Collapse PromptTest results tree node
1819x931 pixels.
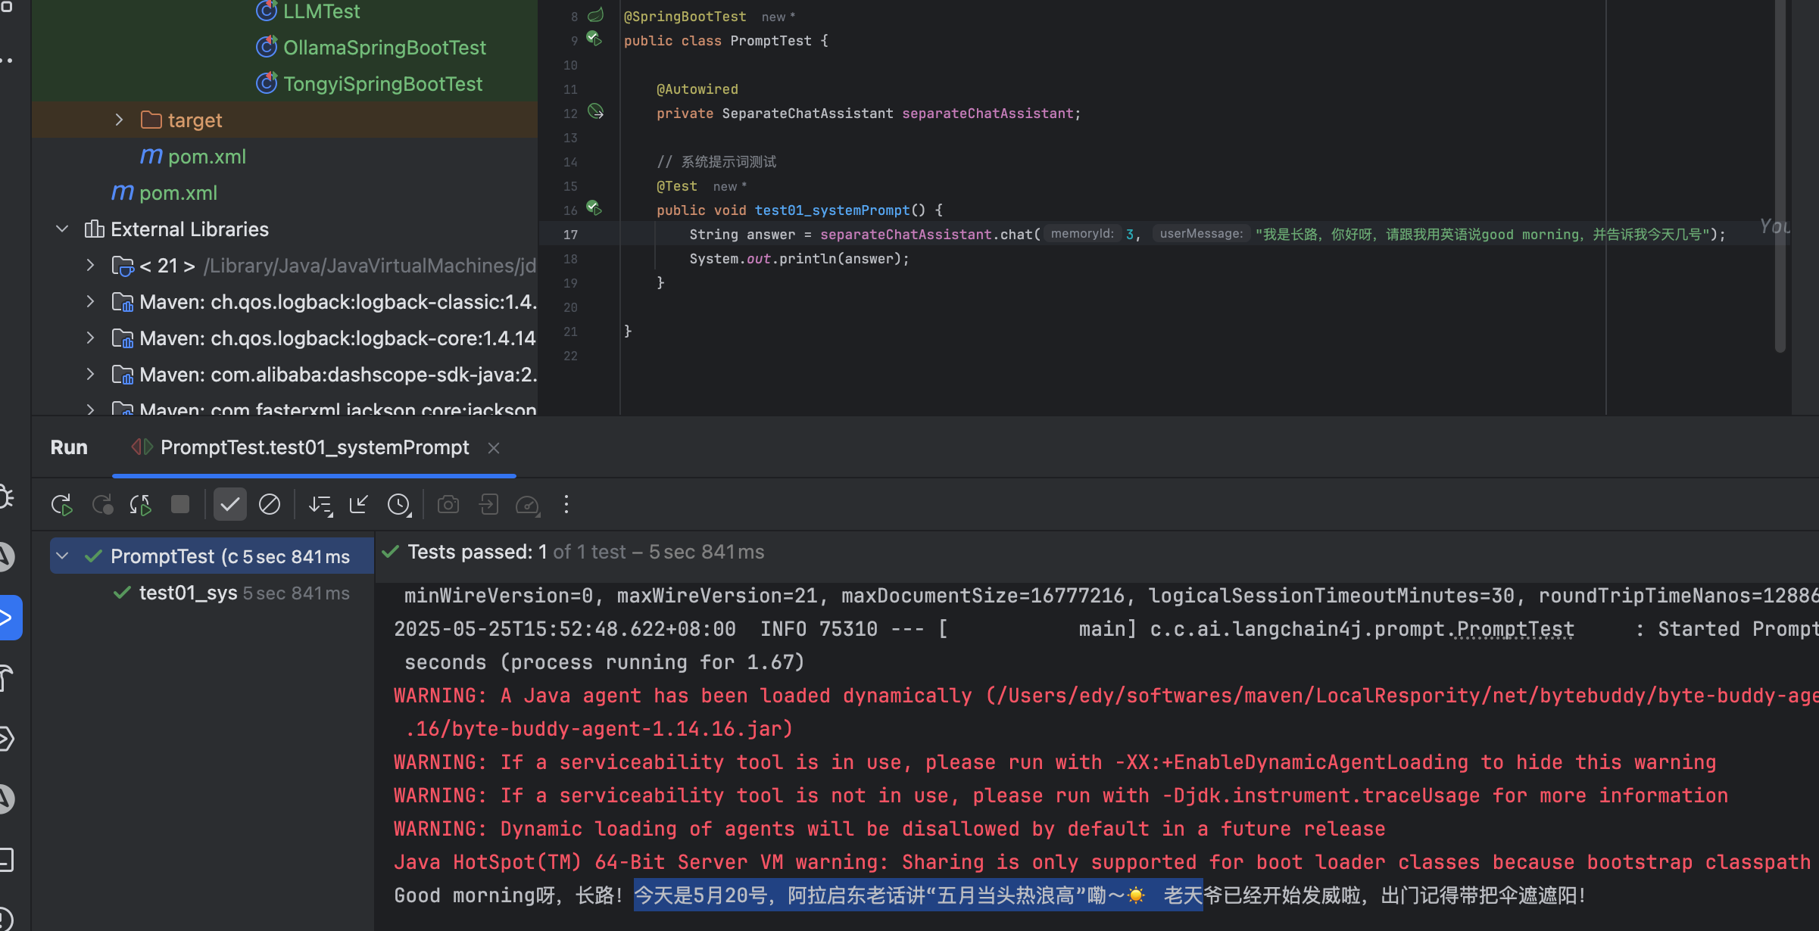click(63, 556)
